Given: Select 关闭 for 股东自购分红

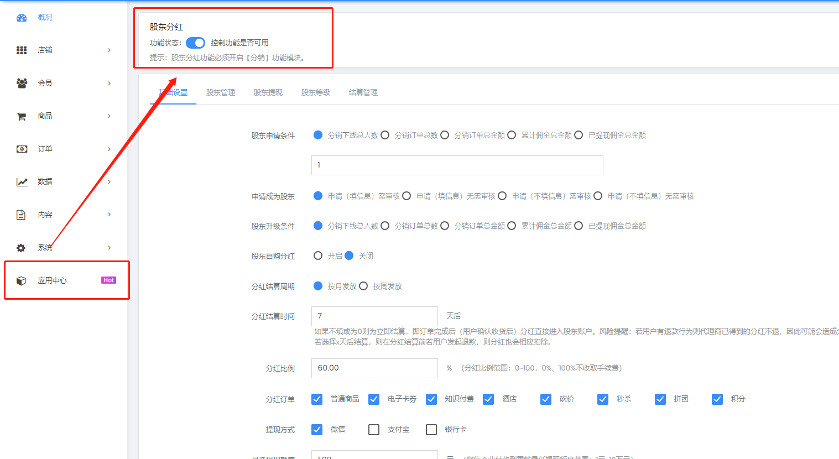Looking at the screenshot, I should (349, 255).
